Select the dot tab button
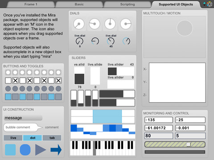The width and height of the screenshot is (214, 160). (33, 138)
